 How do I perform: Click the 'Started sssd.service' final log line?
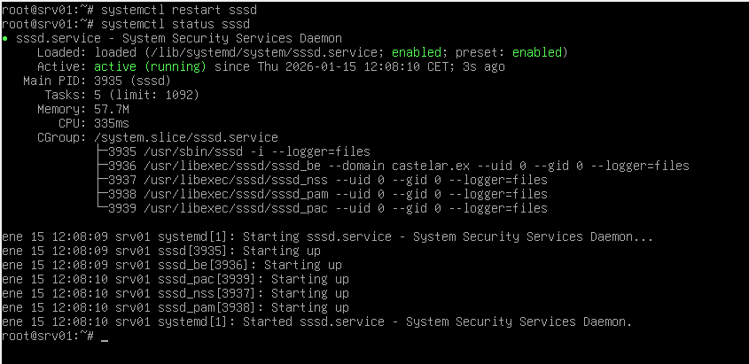[x=317, y=321]
